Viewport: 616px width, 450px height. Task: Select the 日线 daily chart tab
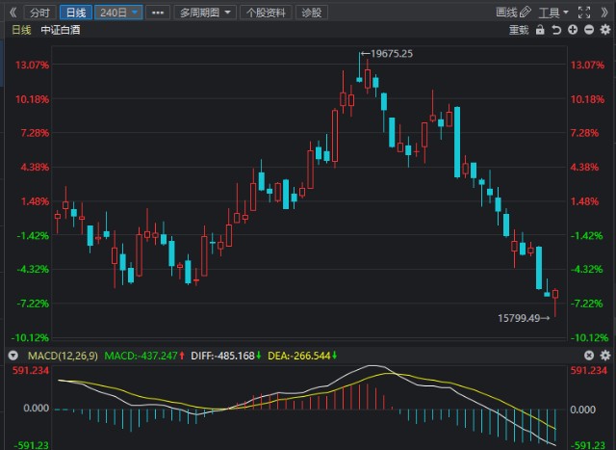pos(73,13)
